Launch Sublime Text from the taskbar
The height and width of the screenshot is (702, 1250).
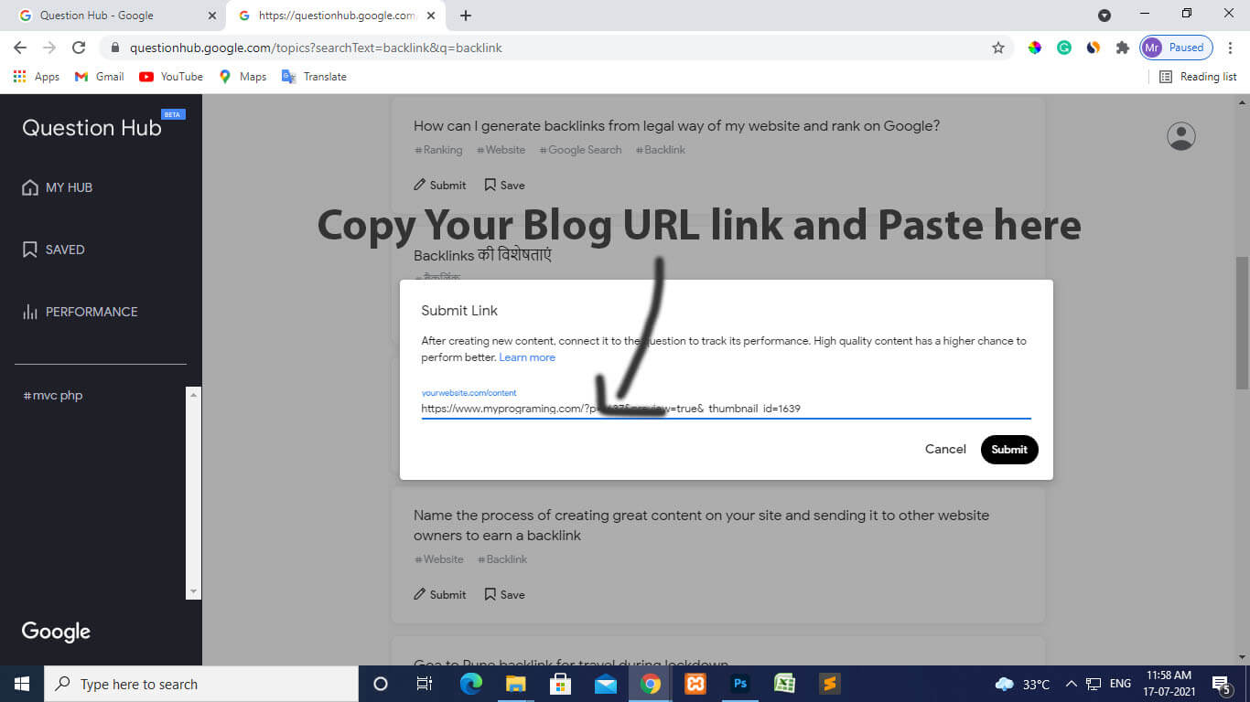coord(828,683)
